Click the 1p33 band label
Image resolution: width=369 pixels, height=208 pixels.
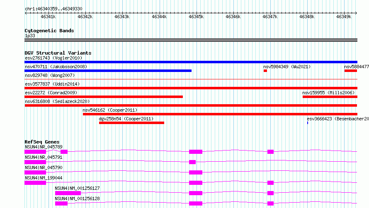tap(30, 36)
